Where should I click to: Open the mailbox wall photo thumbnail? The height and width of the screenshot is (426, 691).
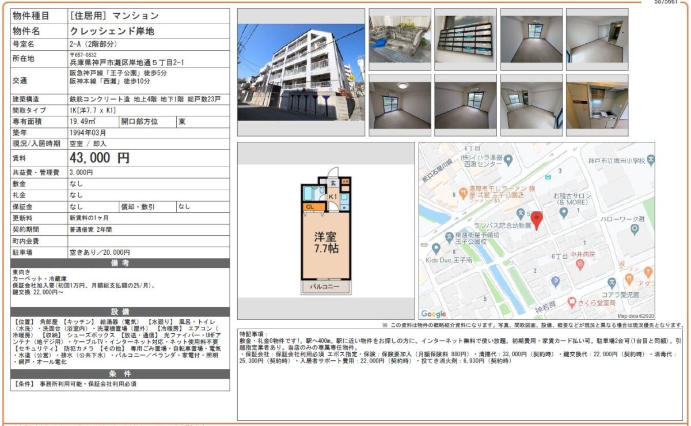(x=465, y=40)
